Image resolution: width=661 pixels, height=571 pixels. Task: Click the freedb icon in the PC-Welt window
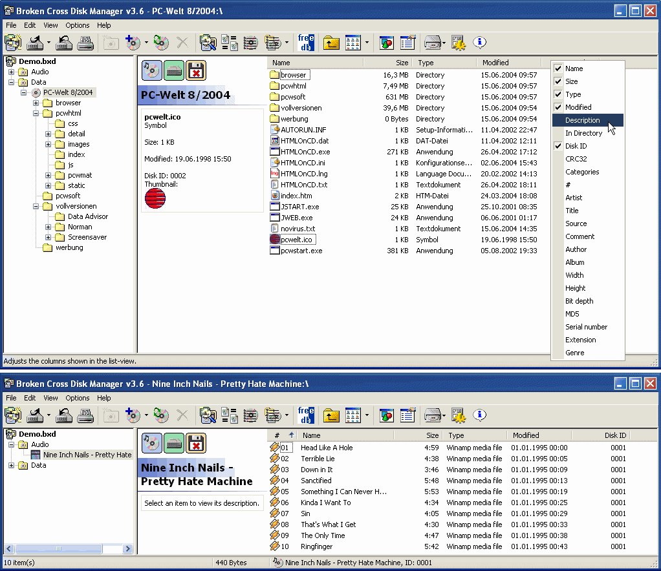click(306, 43)
